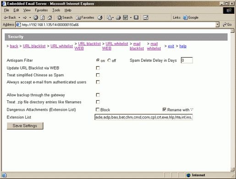Uncheck the Rename with '-' checkbox
The height and width of the screenshot is (179, 236).
[165, 109]
